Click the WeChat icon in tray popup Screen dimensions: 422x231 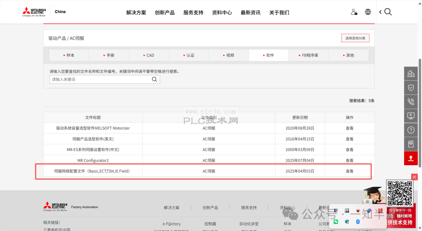point(336,222)
